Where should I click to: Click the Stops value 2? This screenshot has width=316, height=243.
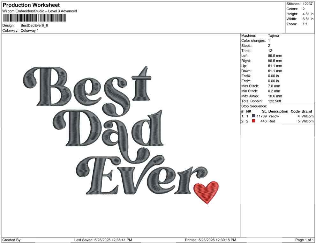pyautogui.click(x=269, y=46)
